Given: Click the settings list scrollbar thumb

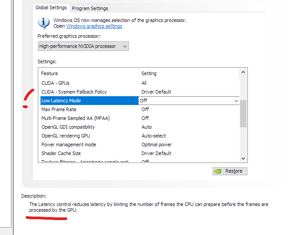Looking at the screenshot, I should (243, 114).
